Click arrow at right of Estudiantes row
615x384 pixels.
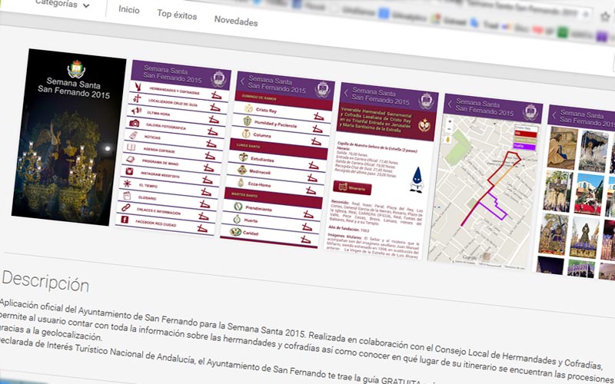[314, 165]
